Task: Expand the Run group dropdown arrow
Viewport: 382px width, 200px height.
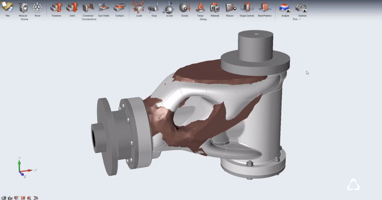Action: coord(300,19)
